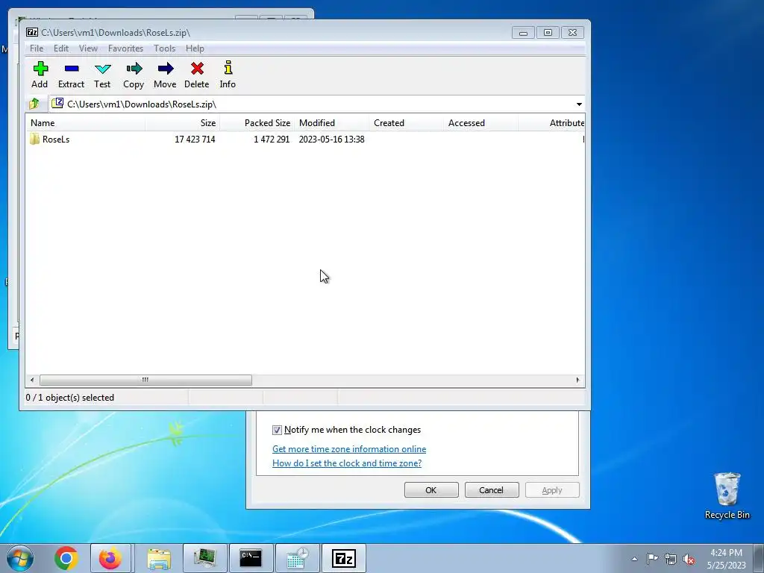Open the Info tool
The image size is (764, 573).
click(228, 75)
